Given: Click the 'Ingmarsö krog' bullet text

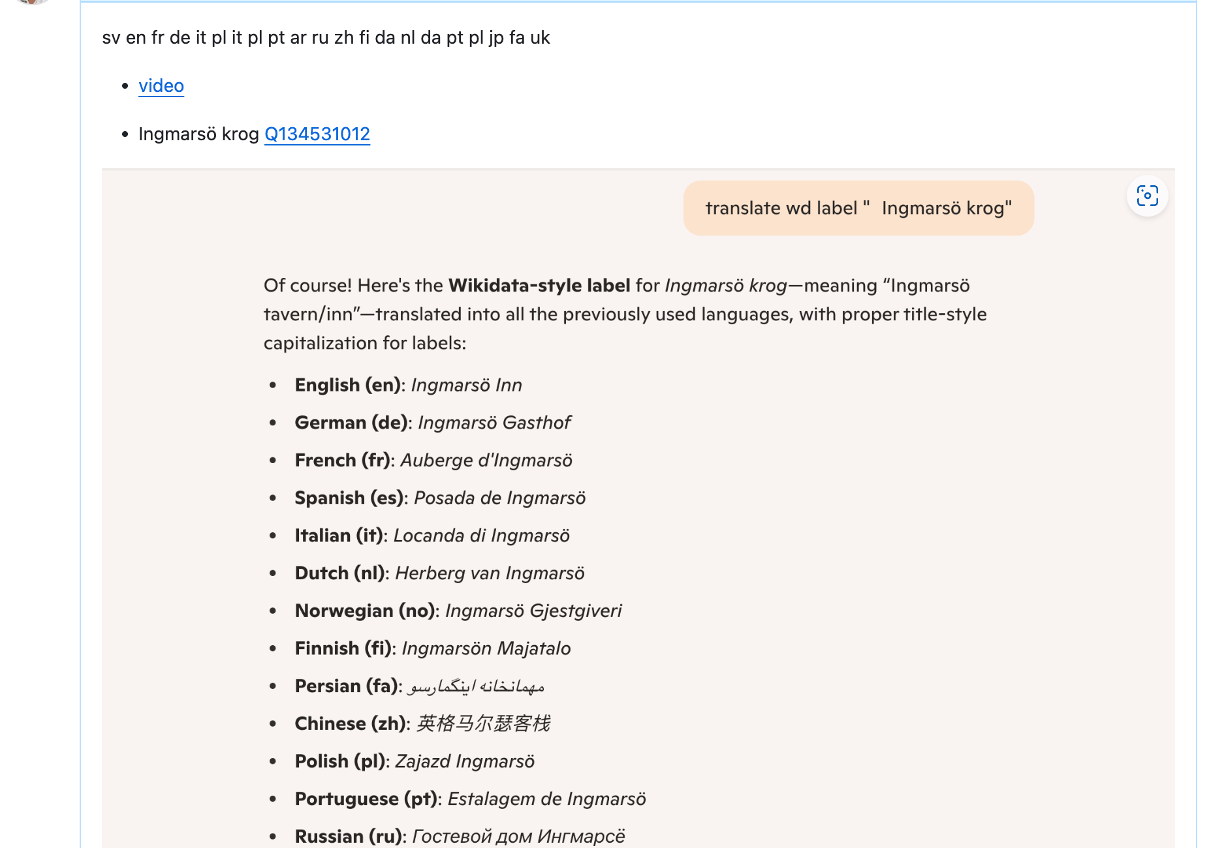Looking at the screenshot, I should point(198,134).
